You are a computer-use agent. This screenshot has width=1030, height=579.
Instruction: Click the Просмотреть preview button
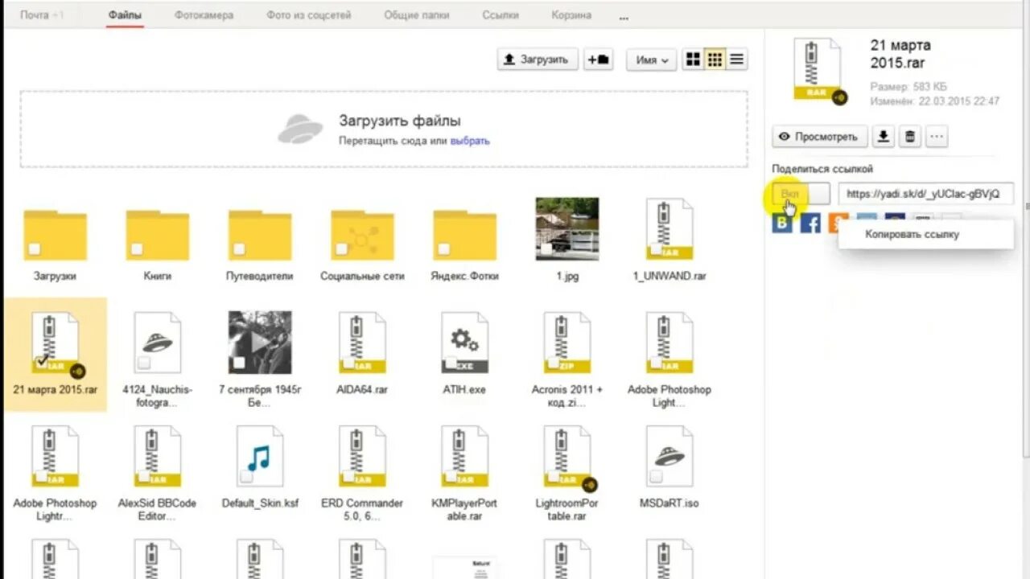pos(820,137)
